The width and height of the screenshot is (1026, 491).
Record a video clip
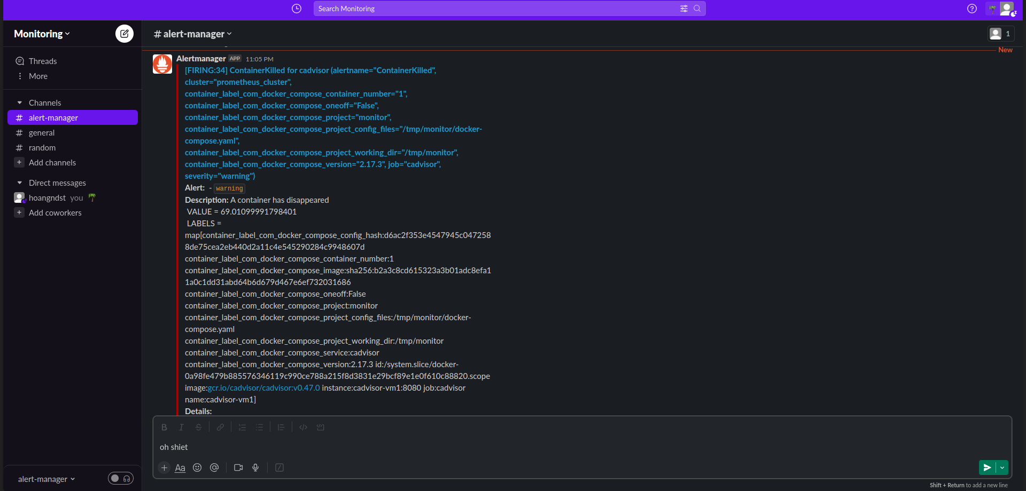click(238, 468)
